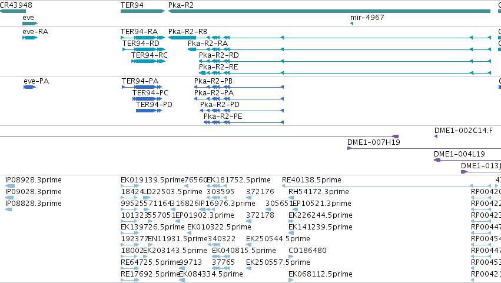501x283 pixels.
Task: Select EST 303595
Action: [x=220, y=192]
